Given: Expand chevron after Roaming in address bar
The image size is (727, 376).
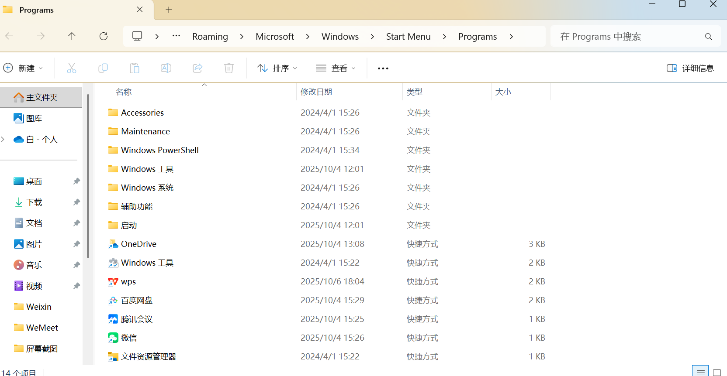Looking at the screenshot, I should [x=242, y=37].
